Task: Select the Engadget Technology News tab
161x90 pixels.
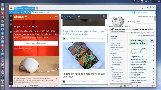Action: point(24,8)
